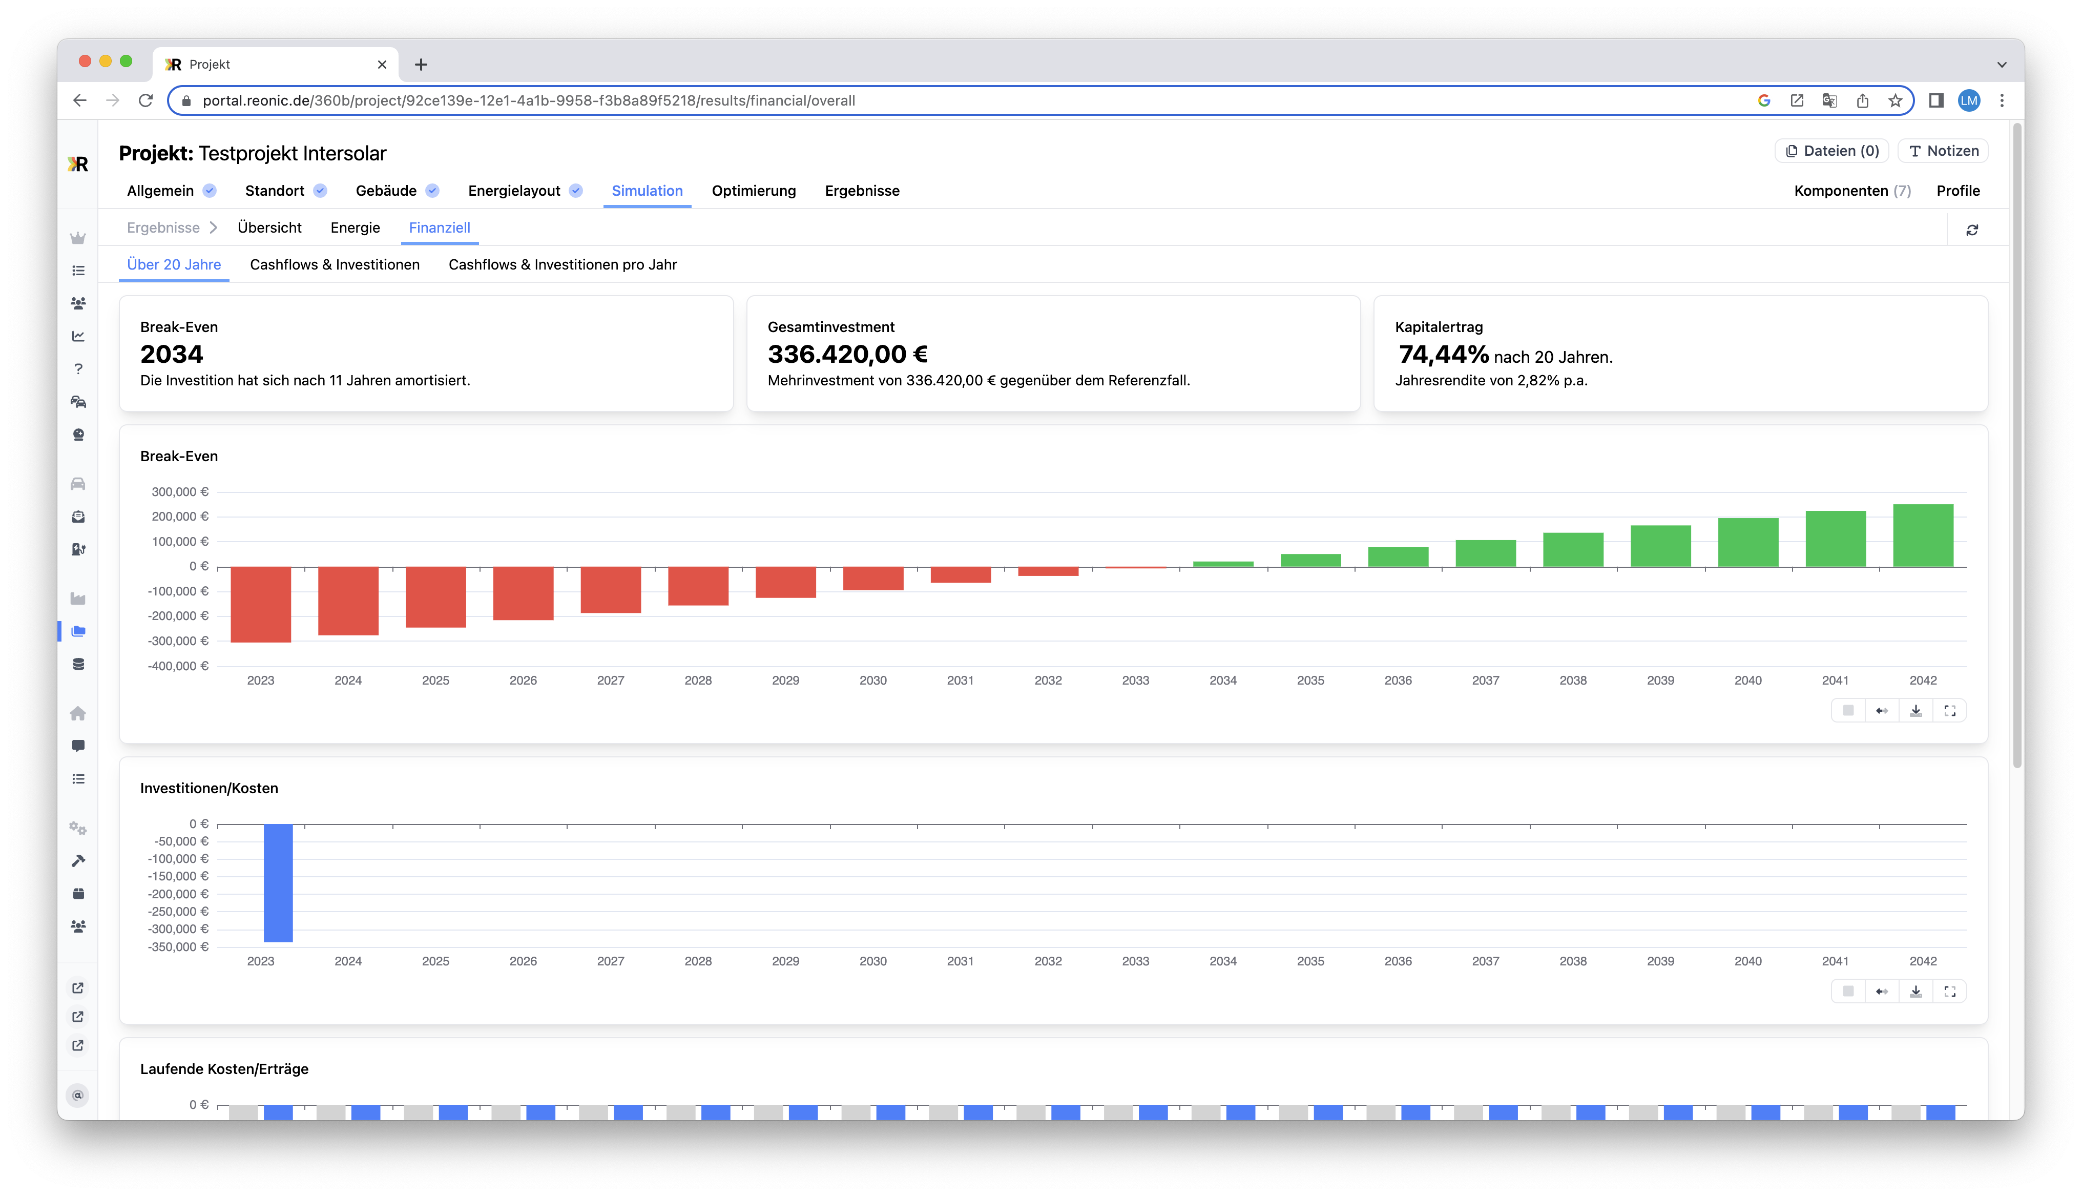2082x1196 pixels.
Task: Open the Profile link
Action: click(1958, 191)
